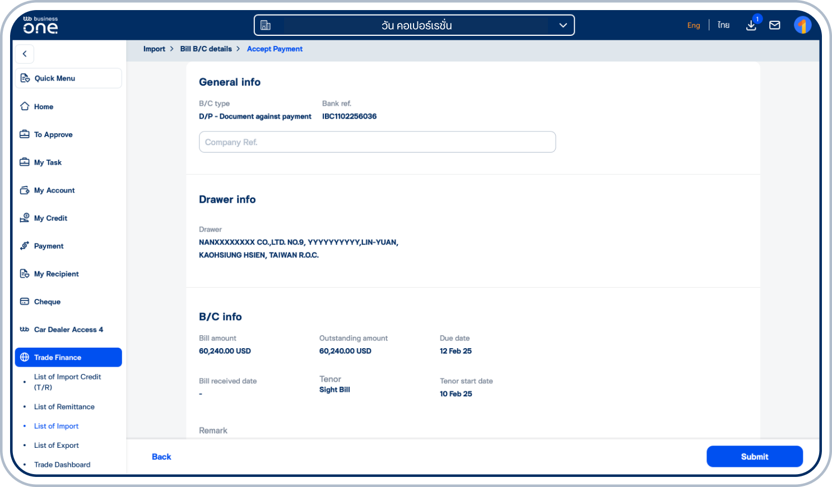Open the downloads icon with notification badge

click(x=751, y=25)
